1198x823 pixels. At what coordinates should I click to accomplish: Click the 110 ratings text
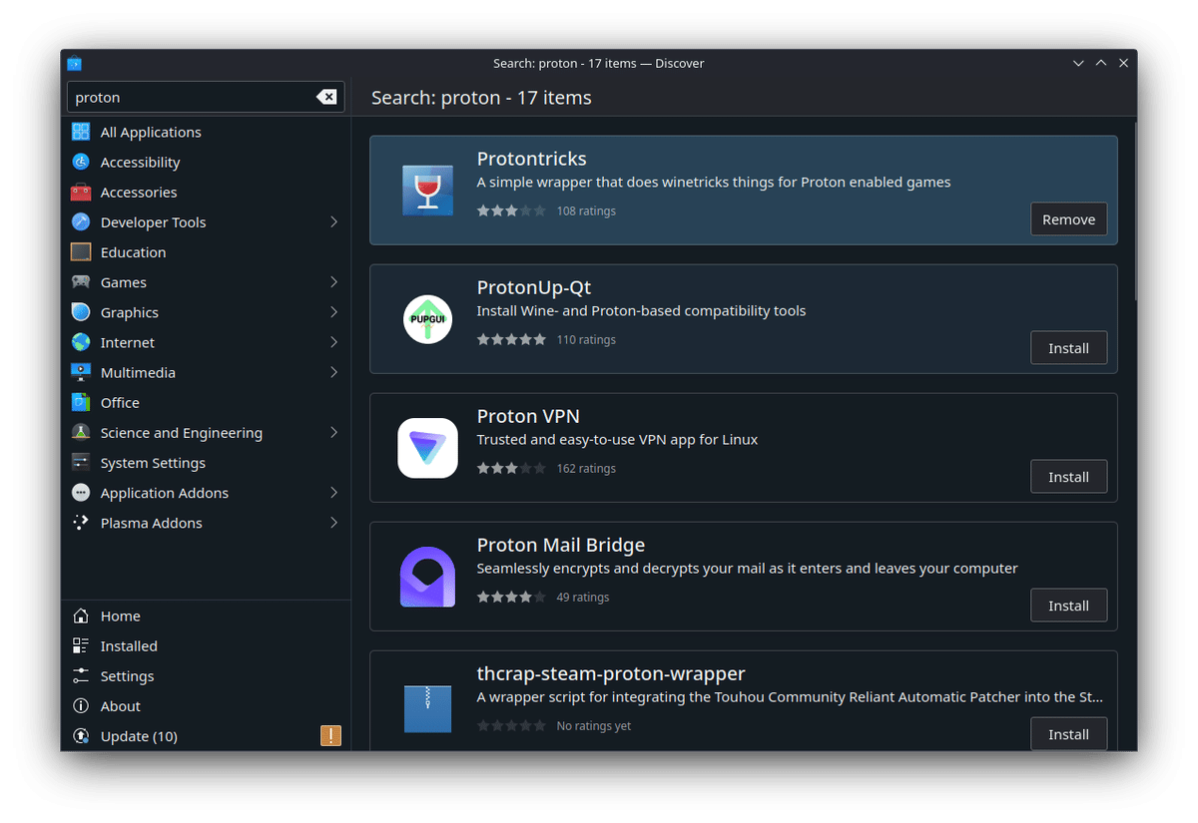(586, 339)
